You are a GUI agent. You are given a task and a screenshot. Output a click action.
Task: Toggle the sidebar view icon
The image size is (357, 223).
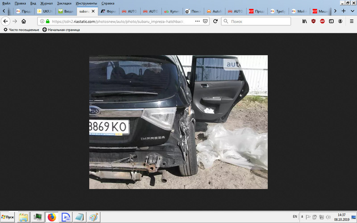331,21
